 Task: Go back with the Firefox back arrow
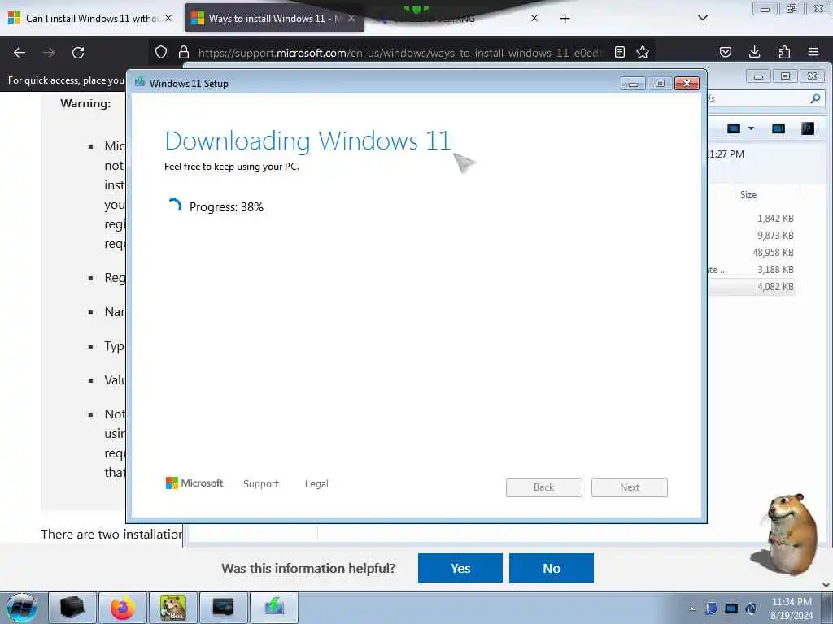(20, 53)
